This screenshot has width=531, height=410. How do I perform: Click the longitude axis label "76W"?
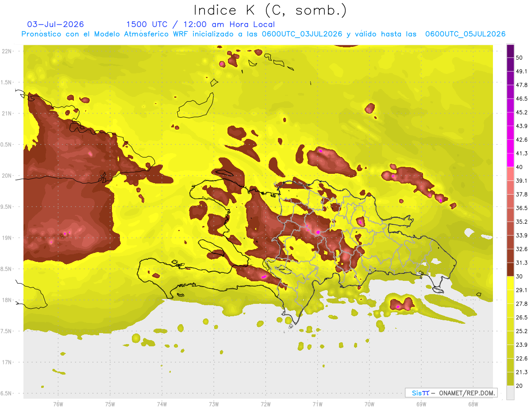[x=58, y=404]
